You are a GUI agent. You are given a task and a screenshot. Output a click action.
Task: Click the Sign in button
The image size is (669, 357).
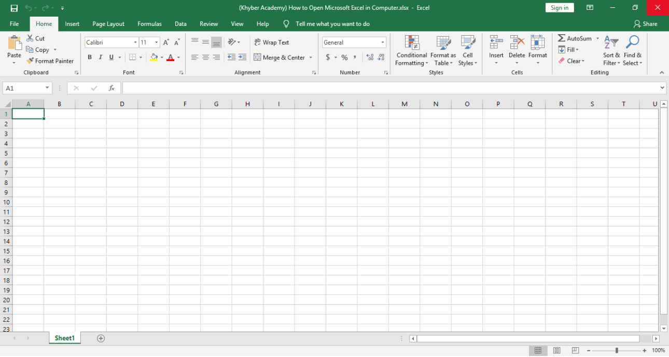(x=559, y=7)
